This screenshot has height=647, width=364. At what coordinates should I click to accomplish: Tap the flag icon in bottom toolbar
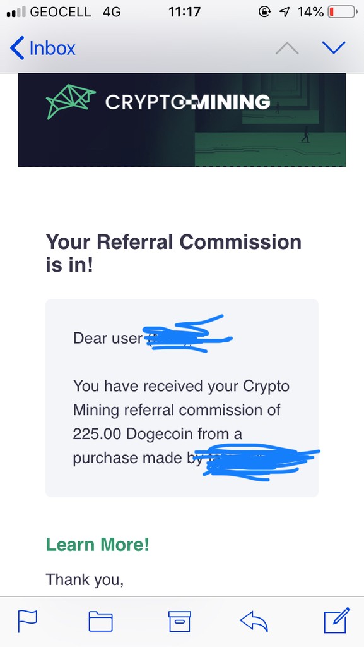27,621
